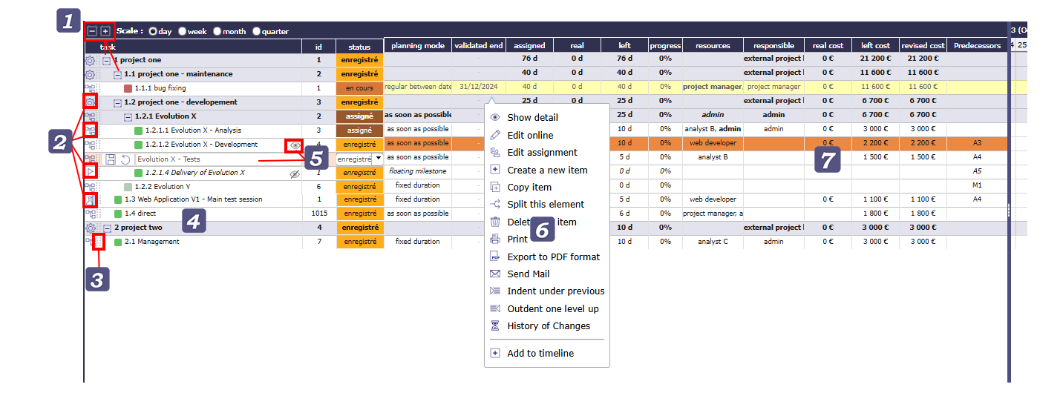Image resolution: width=1063 pixels, height=410 pixels.
Task: Click analyst C resource cell
Action: [x=713, y=242]
